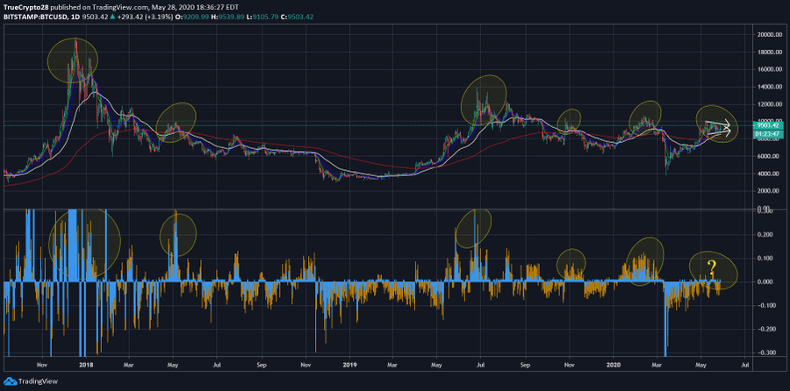Screen dimensions: 790x391
Task: Click the 2018 date axis label
Action: pos(86,363)
